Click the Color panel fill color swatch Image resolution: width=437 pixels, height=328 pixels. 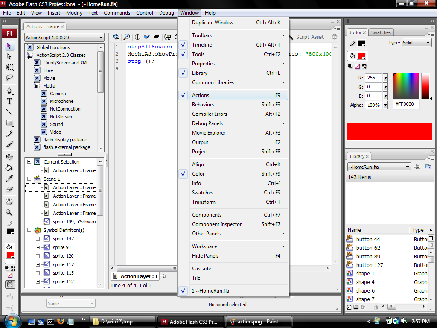(361, 56)
